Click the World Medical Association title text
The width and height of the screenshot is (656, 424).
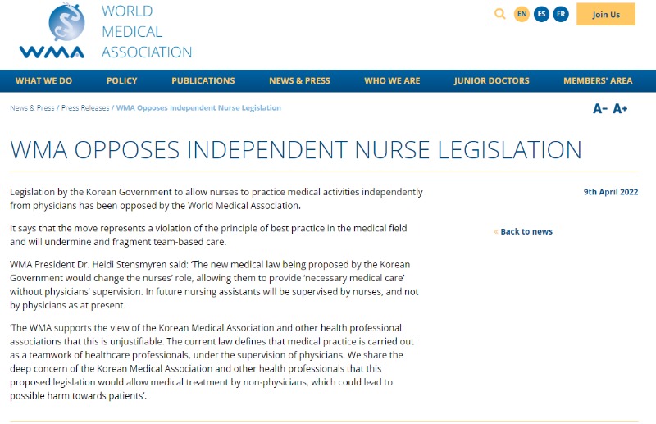(147, 31)
